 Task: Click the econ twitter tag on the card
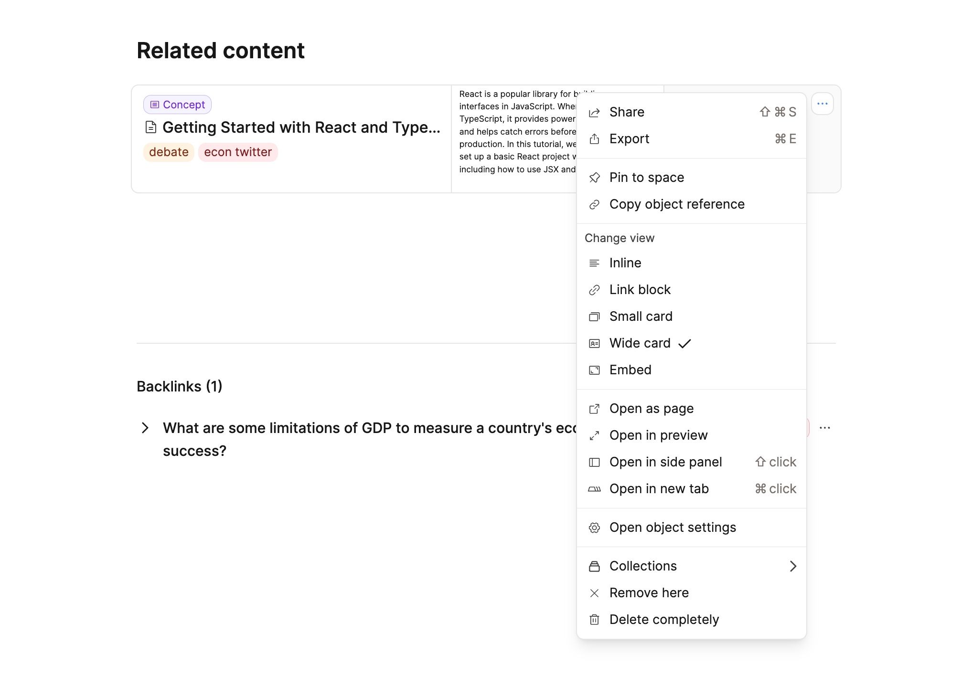pyautogui.click(x=238, y=152)
